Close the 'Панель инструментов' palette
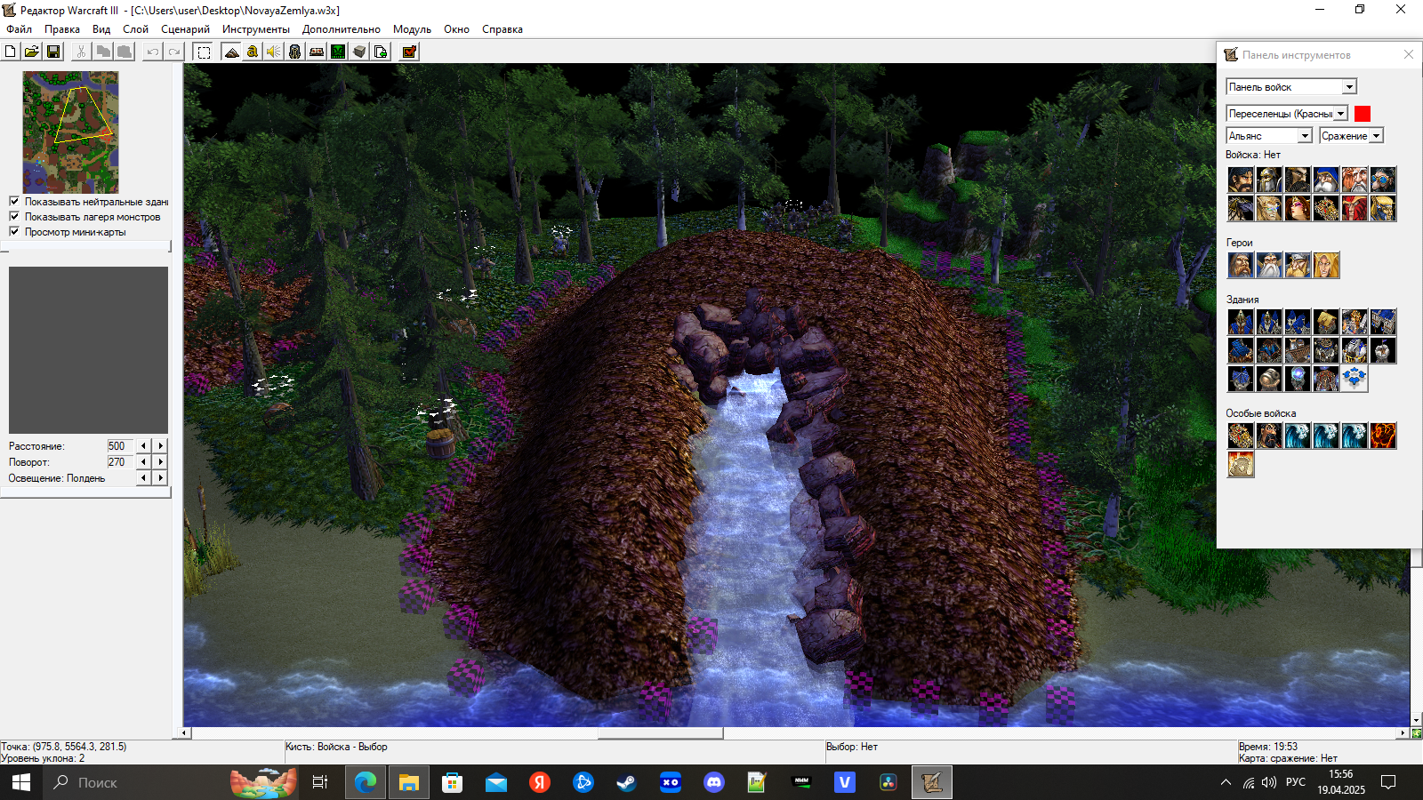Screen dimensions: 1423x800 tap(1409, 55)
